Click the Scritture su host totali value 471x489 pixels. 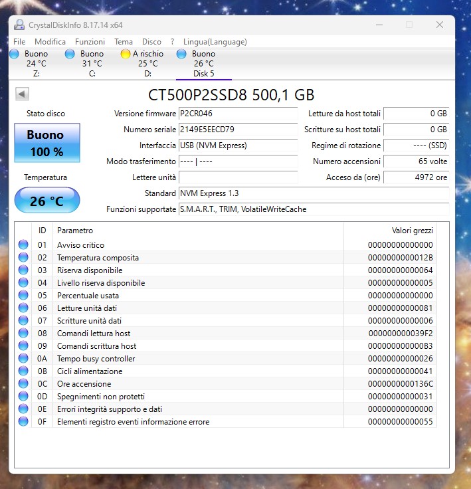coord(416,130)
